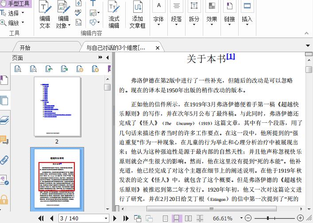Click the zoom in plus button

click(301, 218)
